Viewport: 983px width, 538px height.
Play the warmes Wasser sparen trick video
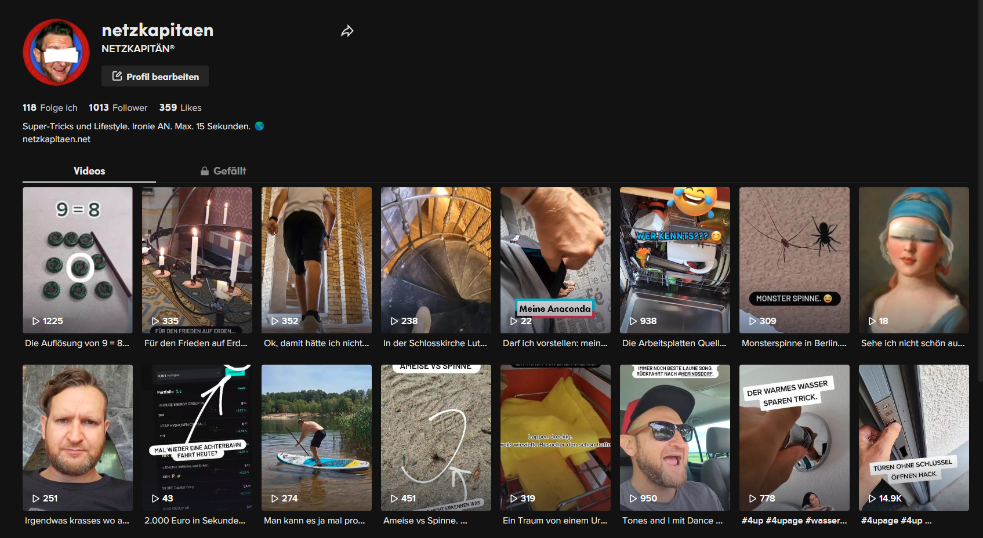pyautogui.click(x=794, y=437)
